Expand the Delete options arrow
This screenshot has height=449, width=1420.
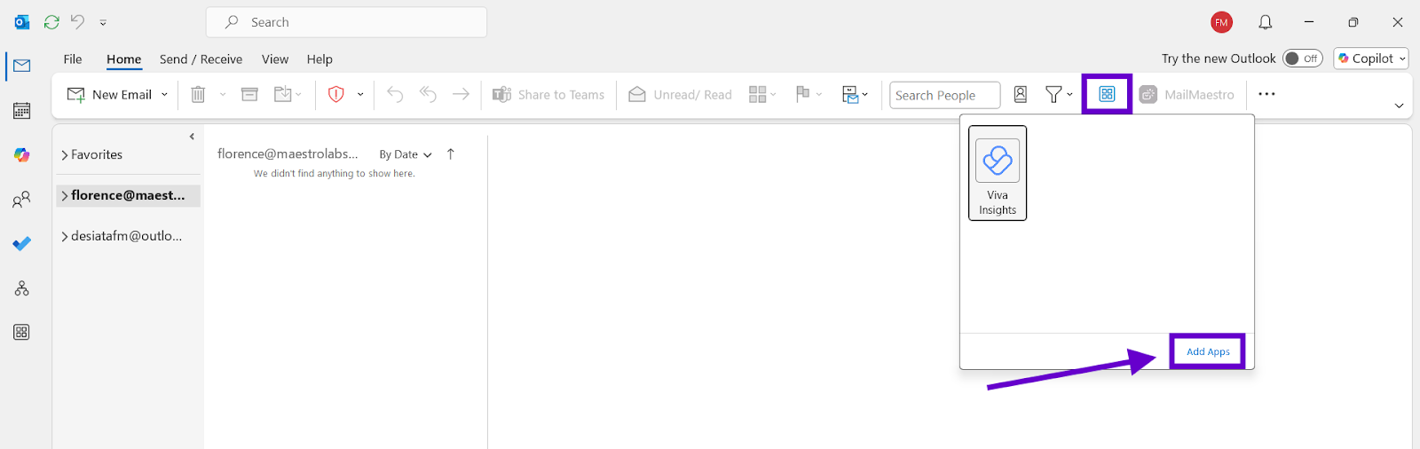tap(223, 94)
